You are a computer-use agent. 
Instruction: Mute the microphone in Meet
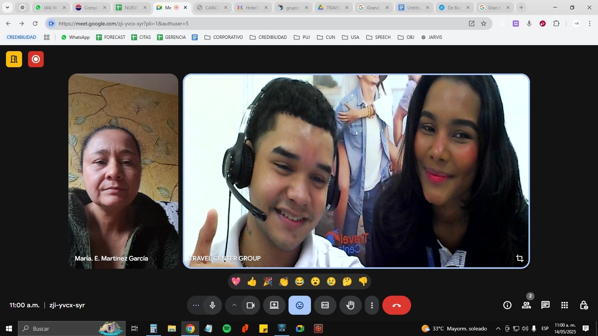(x=212, y=305)
